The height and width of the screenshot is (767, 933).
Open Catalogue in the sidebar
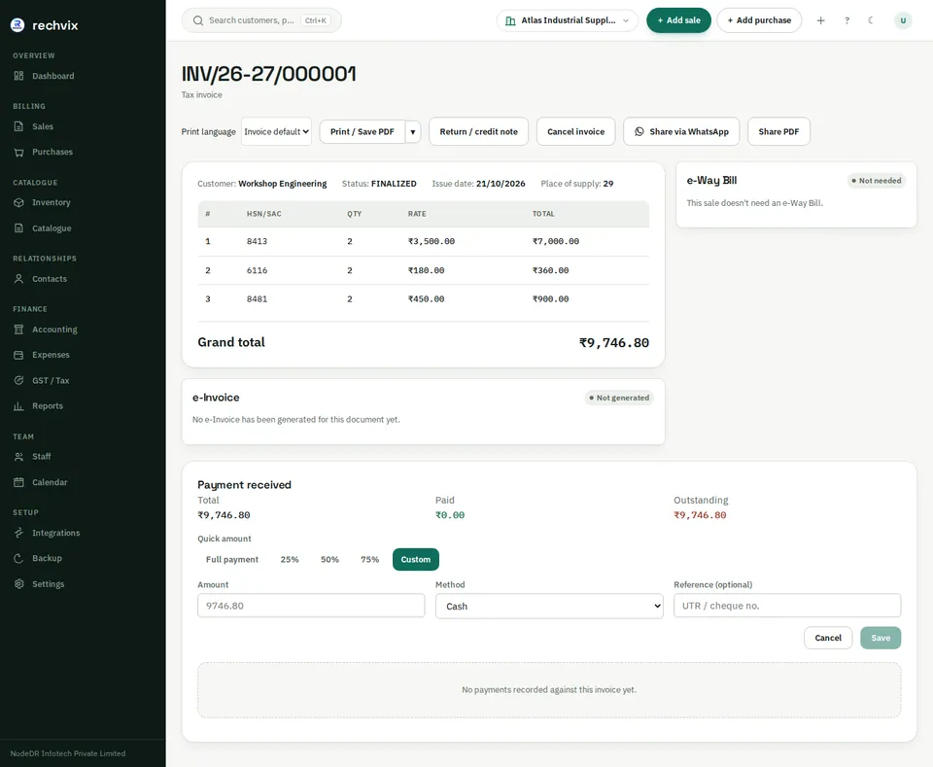(52, 227)
